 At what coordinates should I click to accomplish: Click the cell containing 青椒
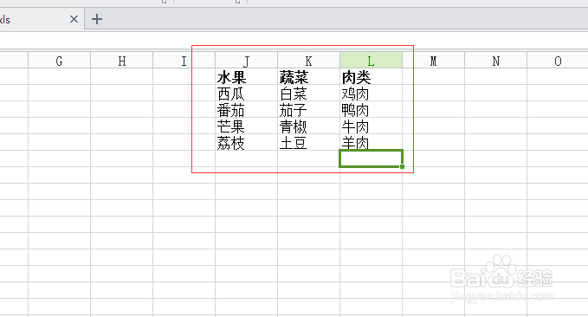[x=308, y=126]
